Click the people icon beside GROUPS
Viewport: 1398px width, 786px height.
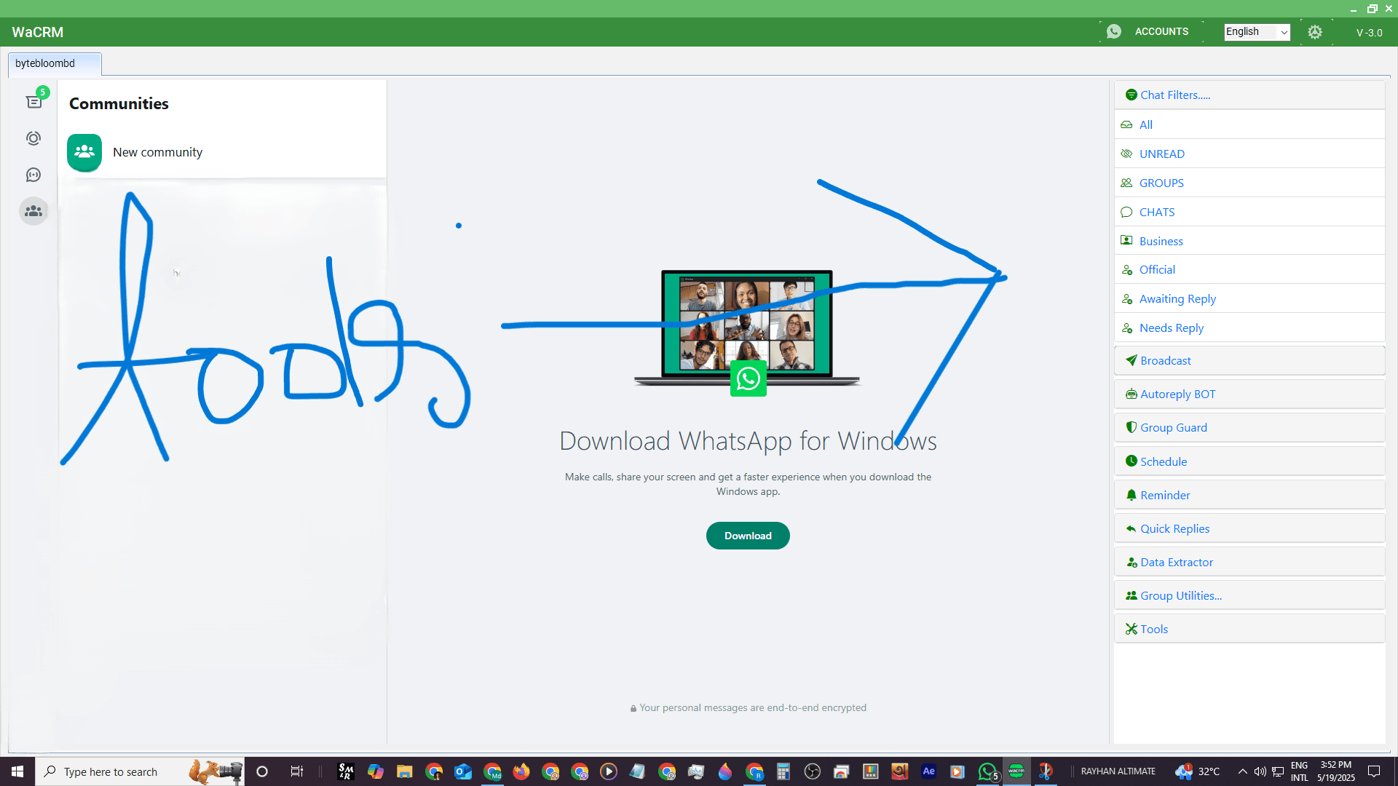(1126, 183)
